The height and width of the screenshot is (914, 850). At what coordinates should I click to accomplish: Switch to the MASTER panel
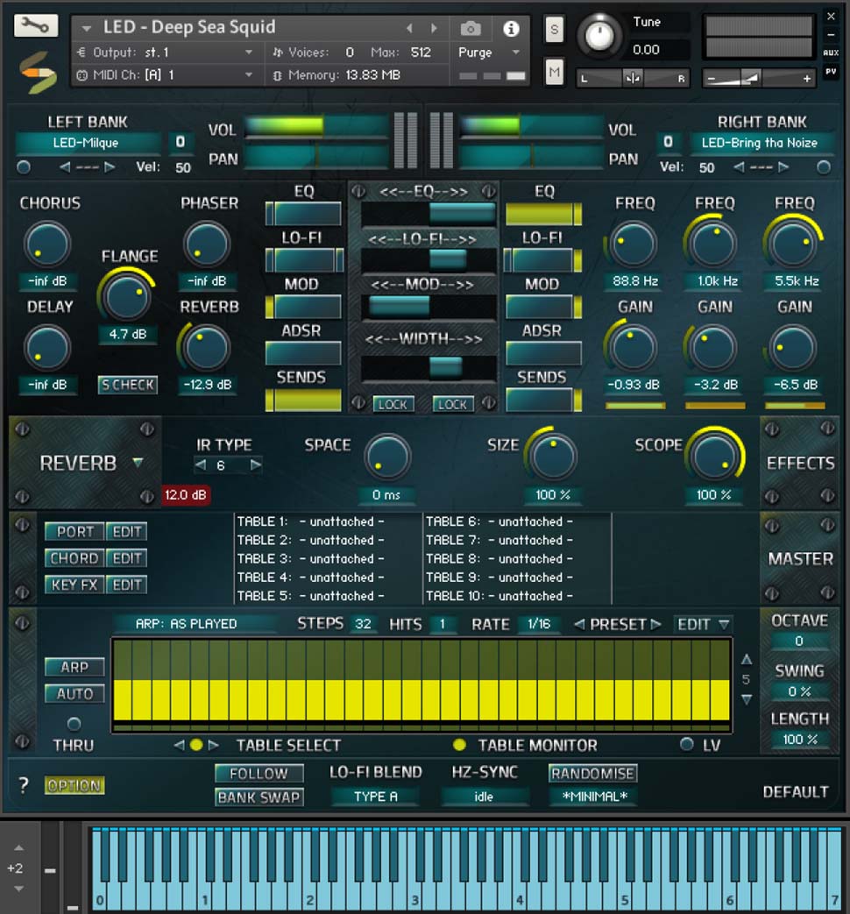[x=800, y=558]
